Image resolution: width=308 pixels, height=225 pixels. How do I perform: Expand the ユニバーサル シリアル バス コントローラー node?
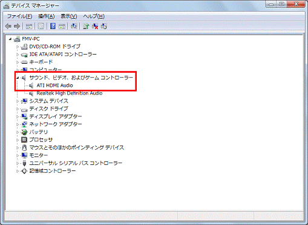click(x=18, y=163)
